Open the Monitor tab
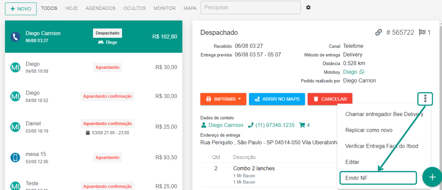 click(x=164, y=8)
